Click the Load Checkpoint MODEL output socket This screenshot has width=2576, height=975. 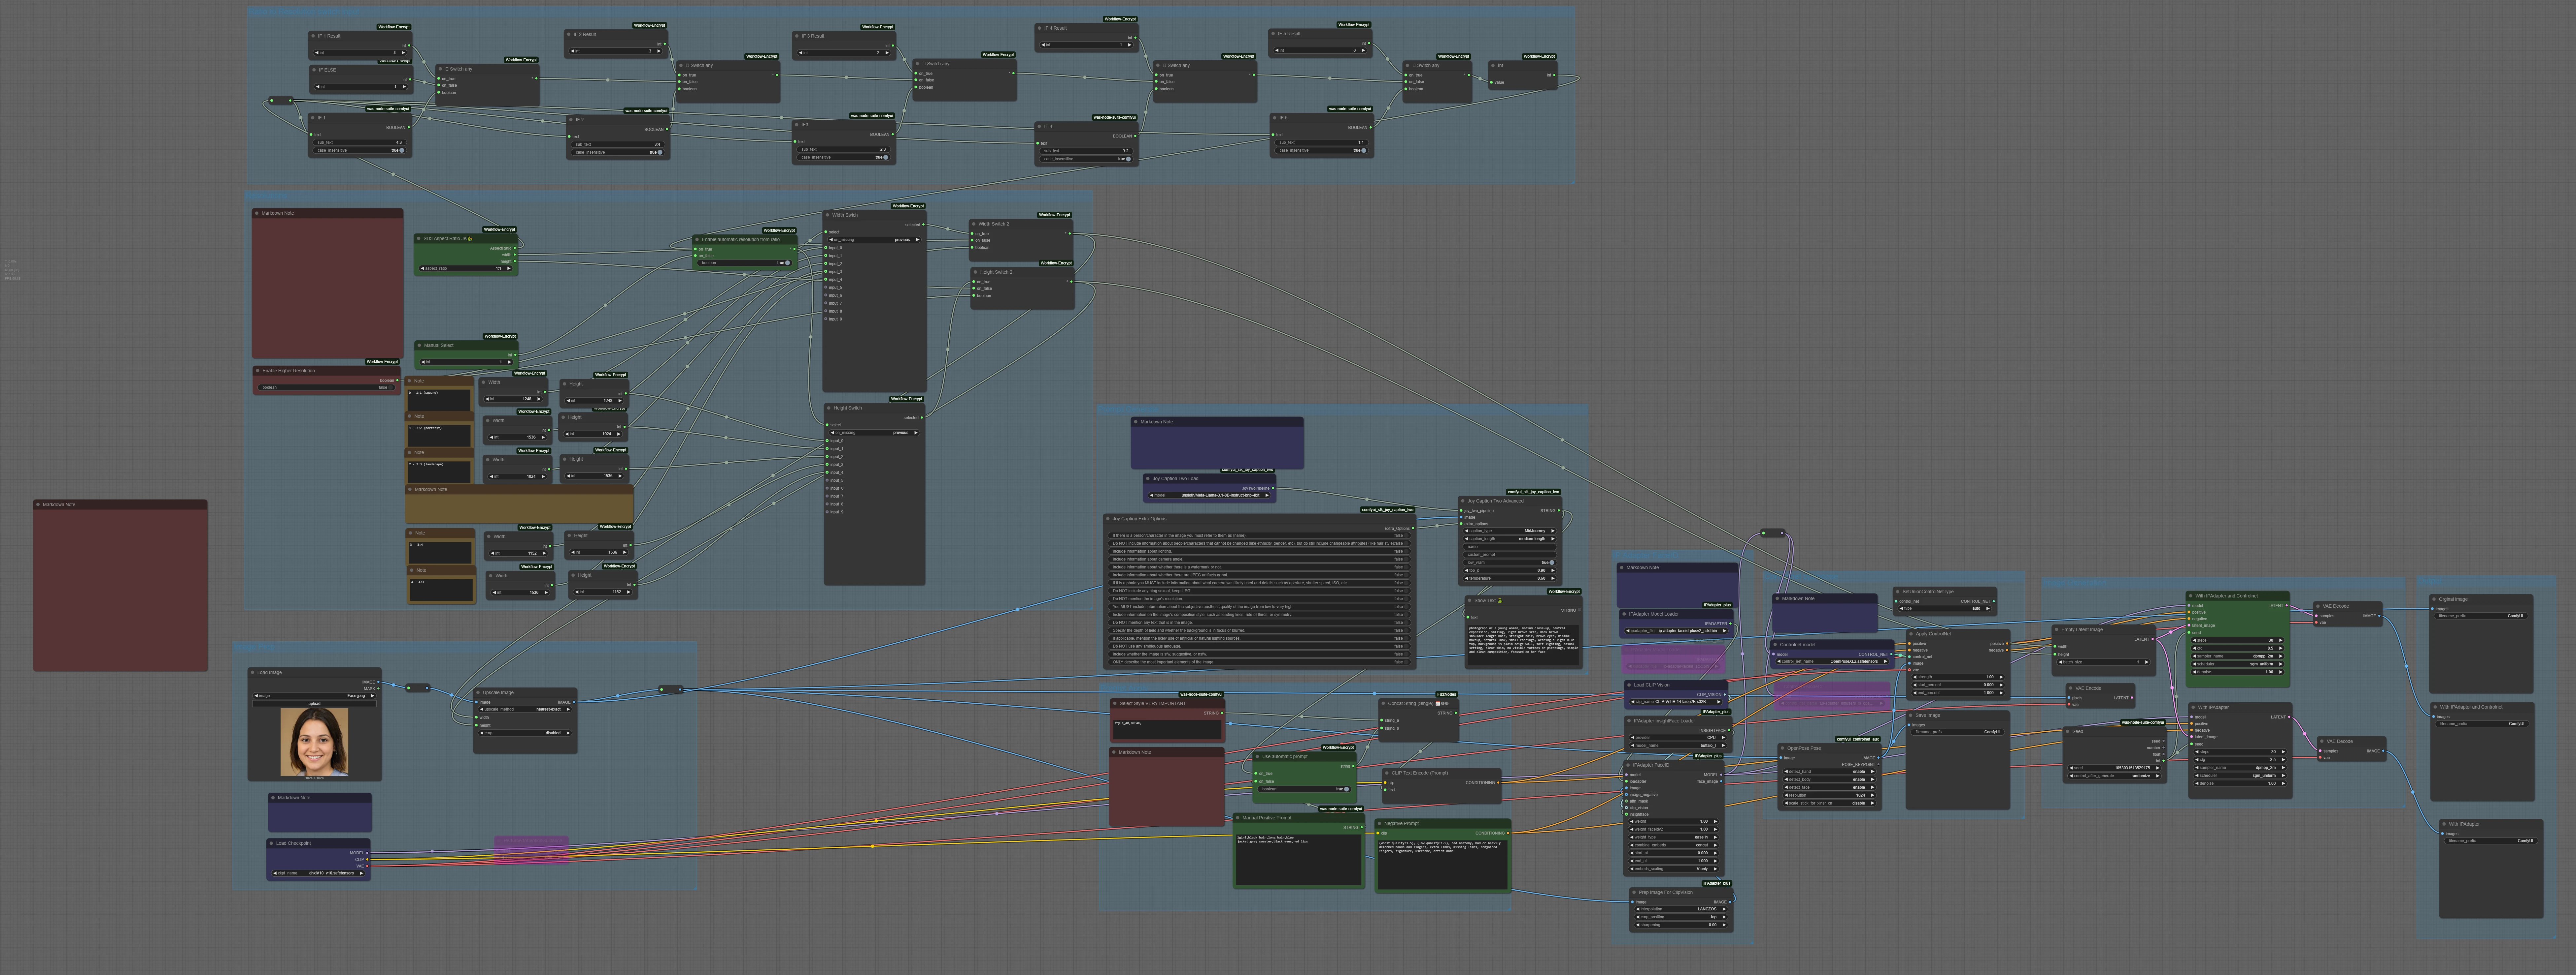[367, 853]
